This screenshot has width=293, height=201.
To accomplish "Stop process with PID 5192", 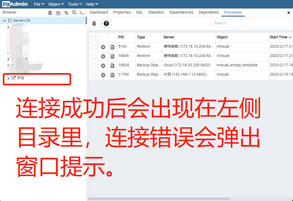I will (x=103, y=47).
